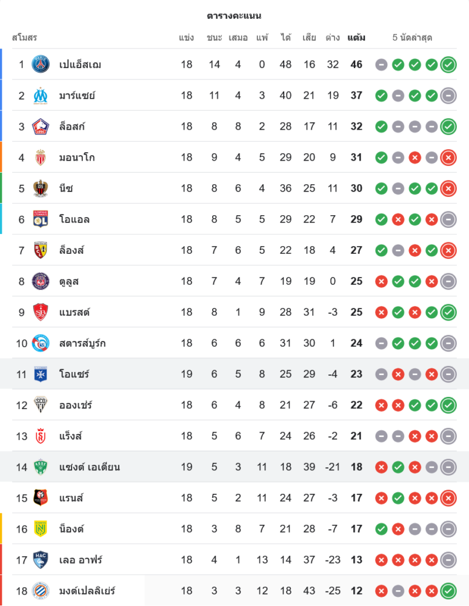Screen dimensions: 469x606
Task: Click the Marseille club crest icon
Action: click(41, 95)
